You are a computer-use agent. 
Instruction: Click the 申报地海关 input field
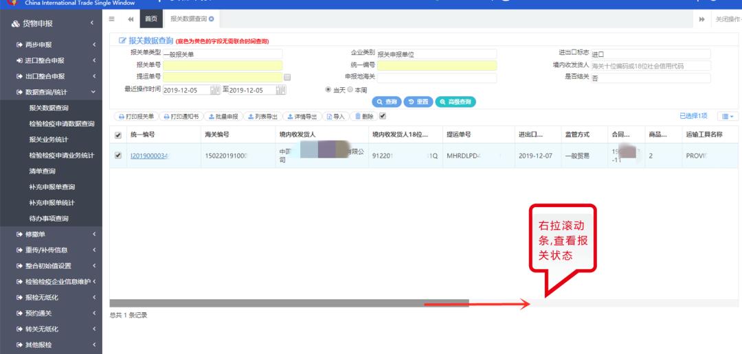(x=437, y=78)
